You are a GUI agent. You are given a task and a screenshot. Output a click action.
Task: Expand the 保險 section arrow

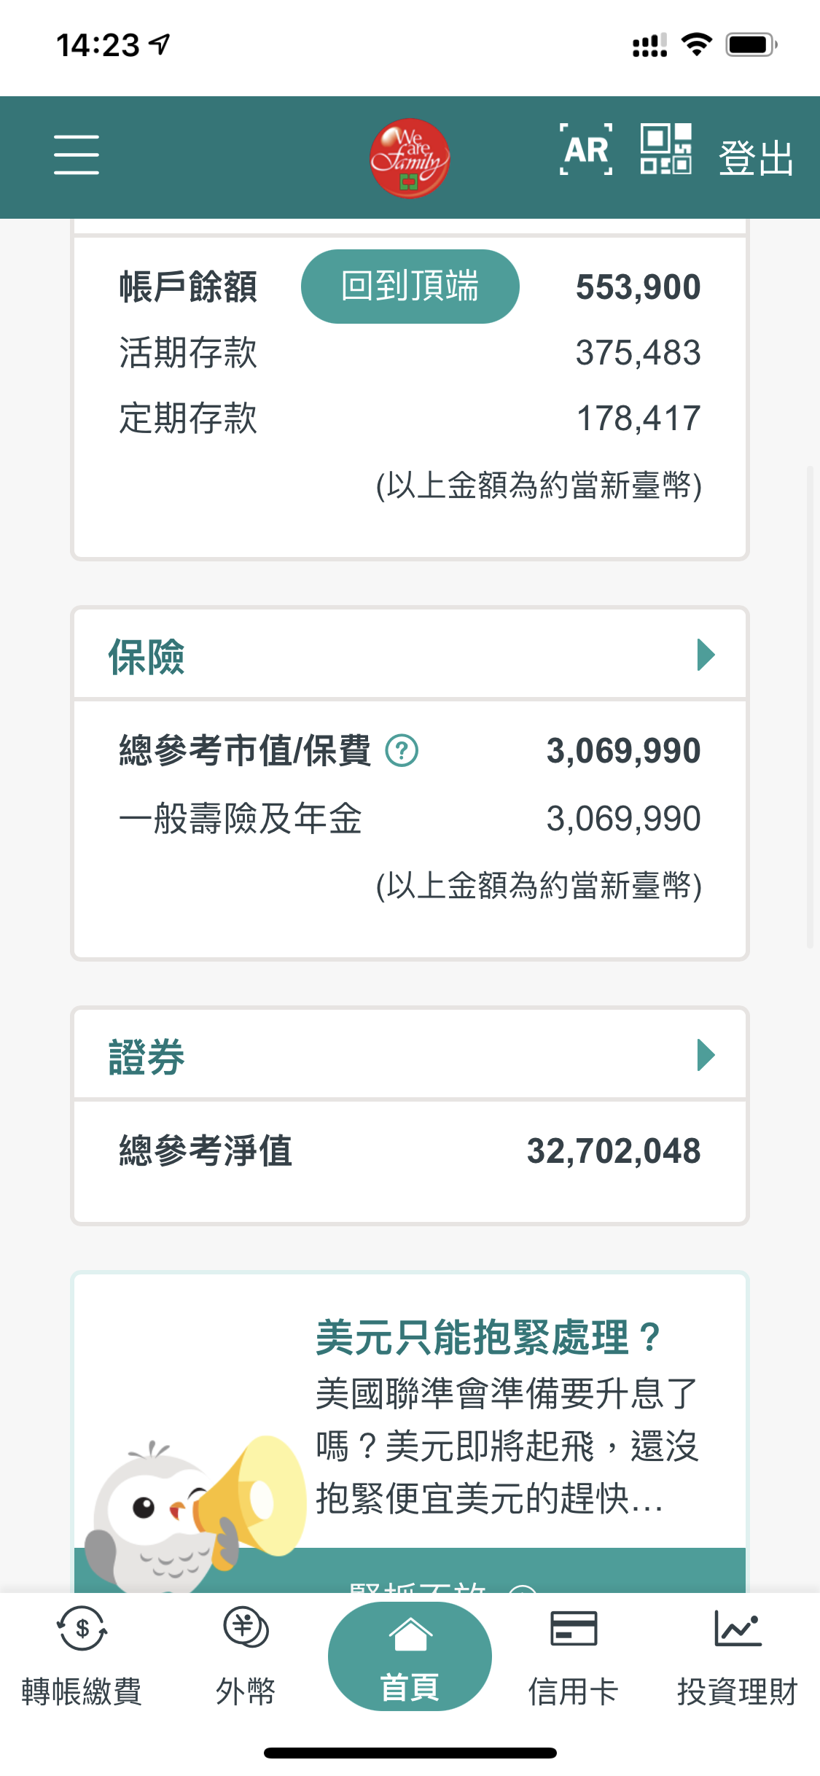tap(705, 655)
